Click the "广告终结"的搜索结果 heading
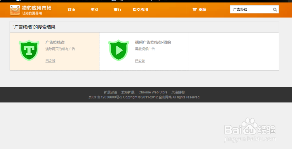Viewport: 292px width, 149px height. pos(34,27)
